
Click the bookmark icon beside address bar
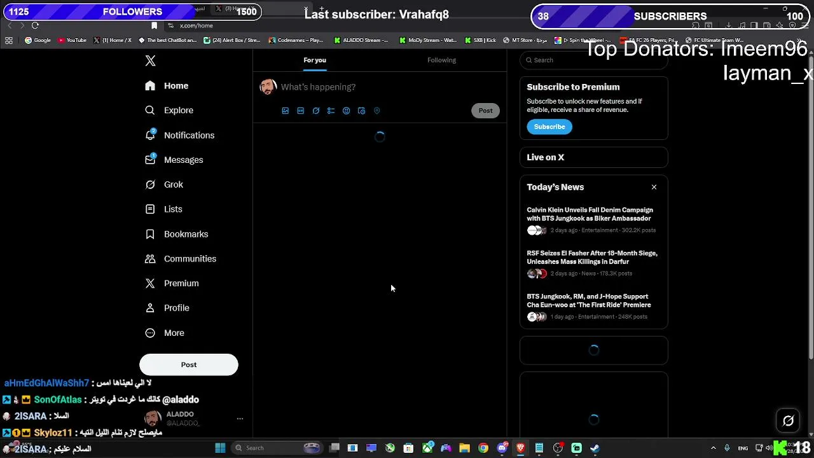(154, 25)
